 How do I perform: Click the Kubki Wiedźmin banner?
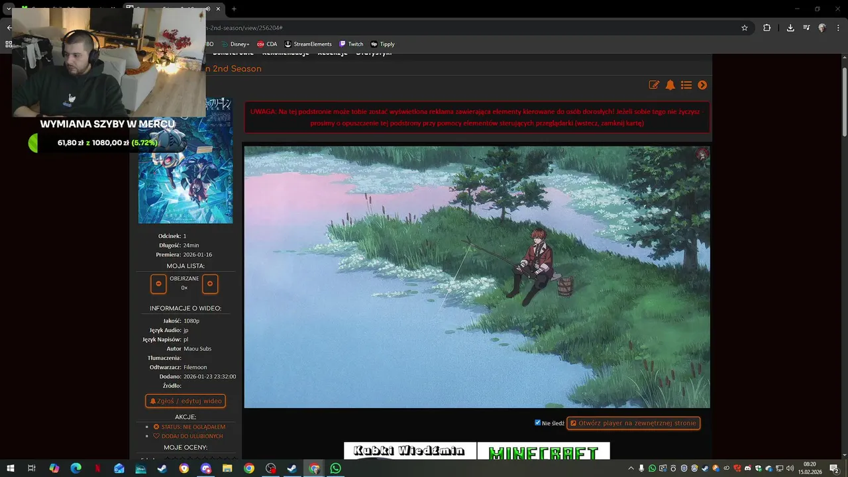410,451
